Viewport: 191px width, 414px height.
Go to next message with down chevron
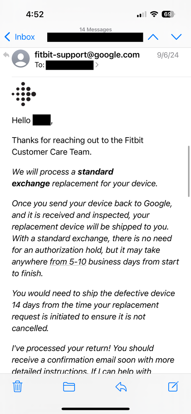pyautogui.click(x=176, y=37)
